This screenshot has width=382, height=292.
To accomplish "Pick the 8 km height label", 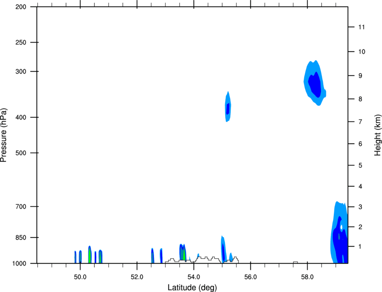I will [360, 99].
